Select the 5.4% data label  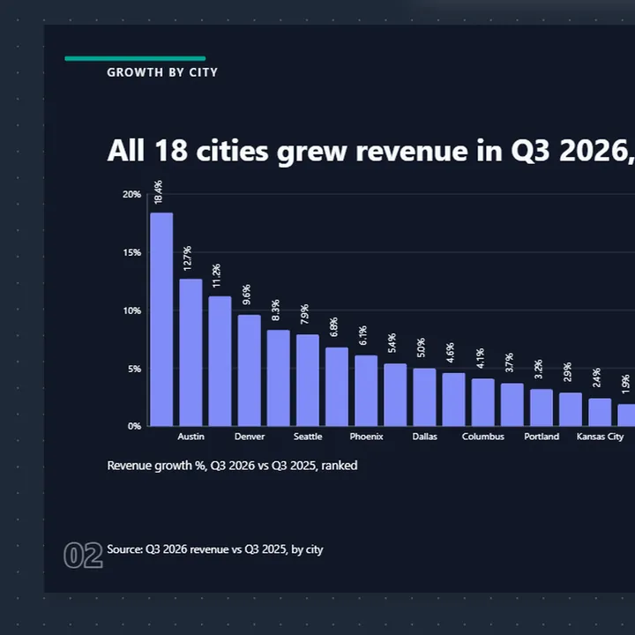[x=392, y=343]
